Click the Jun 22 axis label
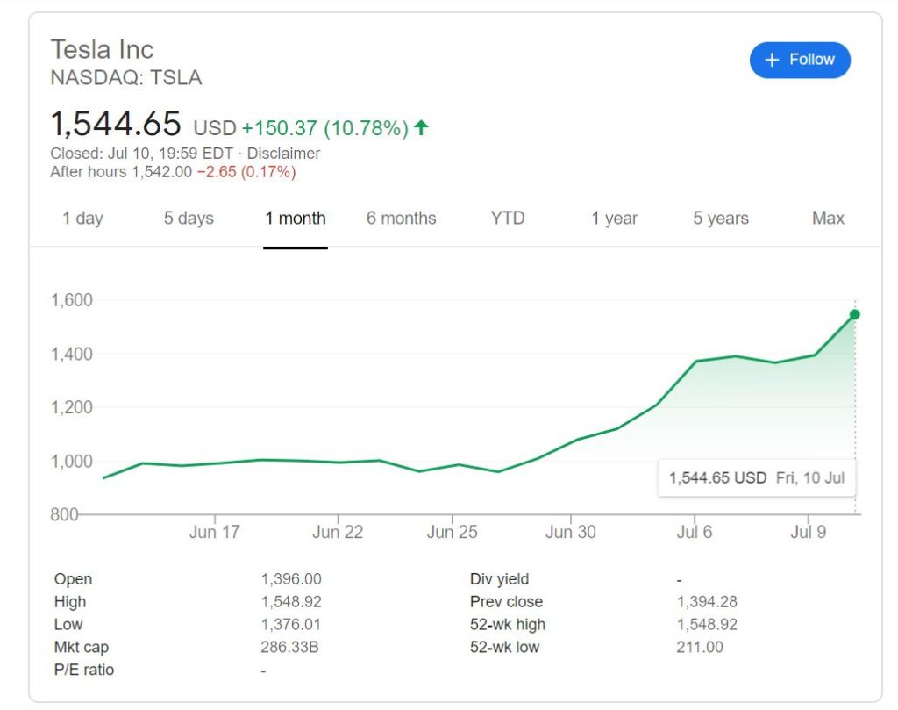This screenshot has height=710, width=898. pyautogui.click(x=338, y=533)
